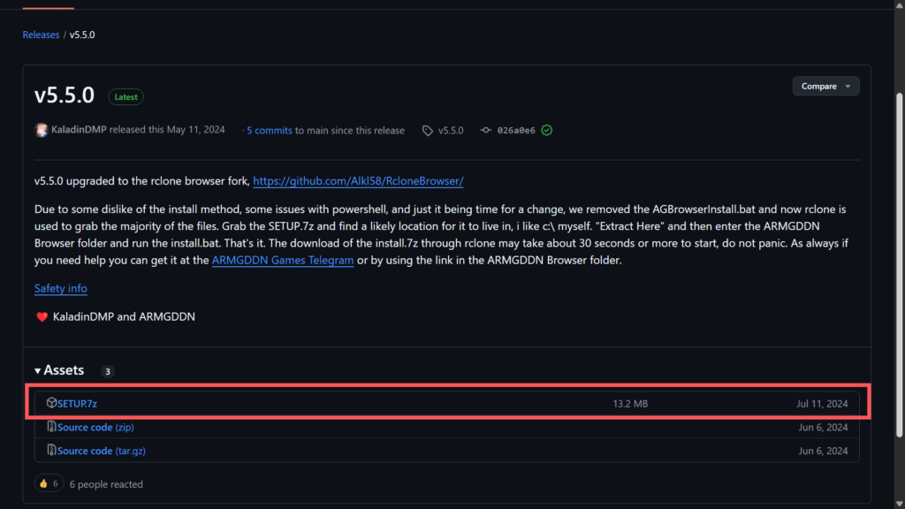Click the package icon beside SETUP.7z
Screen dimensions: 905x509
tap(51, 403)
